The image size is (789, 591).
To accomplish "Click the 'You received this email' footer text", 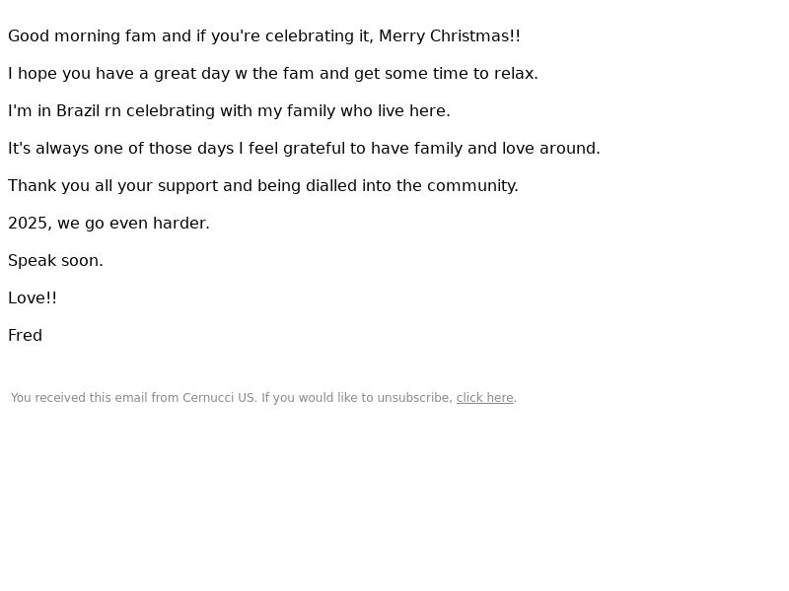I will coord(263,398).
